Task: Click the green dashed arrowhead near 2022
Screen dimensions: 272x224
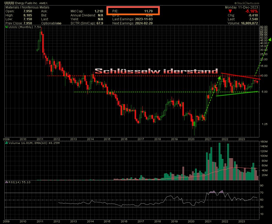Action: click(x=220, y=78)
